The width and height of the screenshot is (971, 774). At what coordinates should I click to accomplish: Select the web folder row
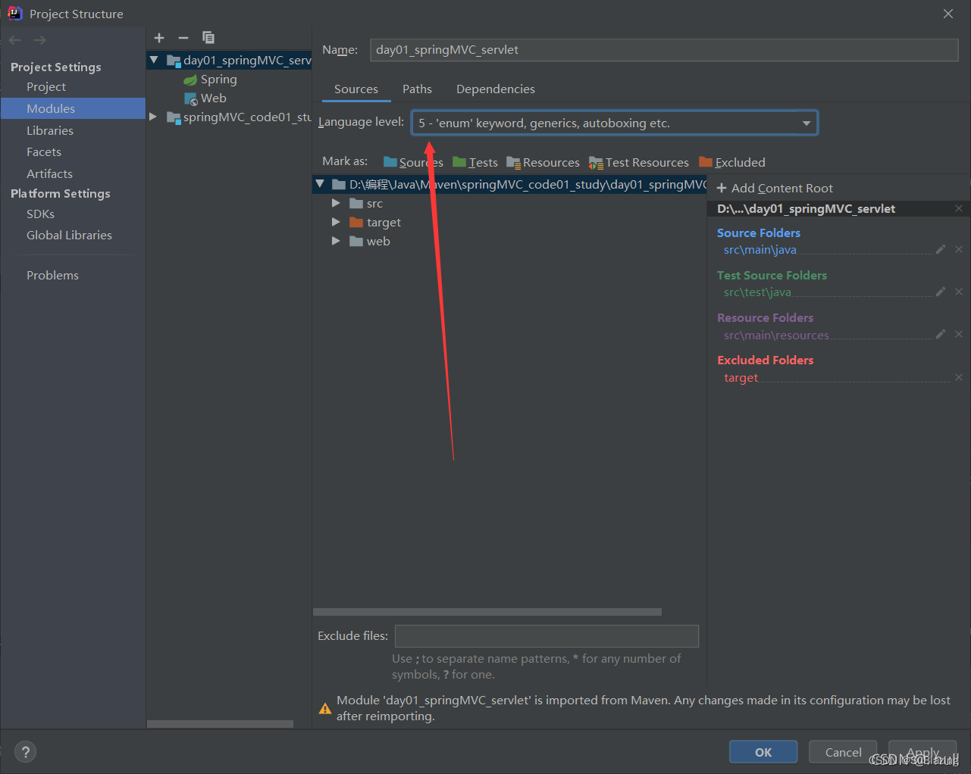tap(509, 241)
